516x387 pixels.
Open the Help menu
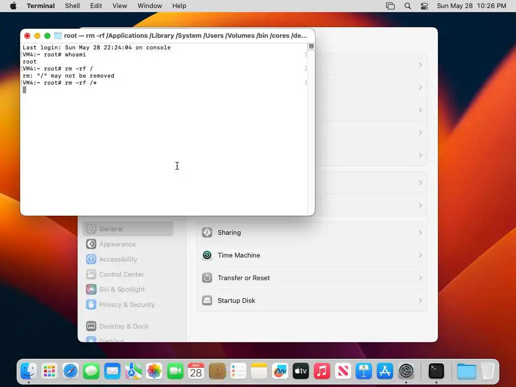pos(179,6)
